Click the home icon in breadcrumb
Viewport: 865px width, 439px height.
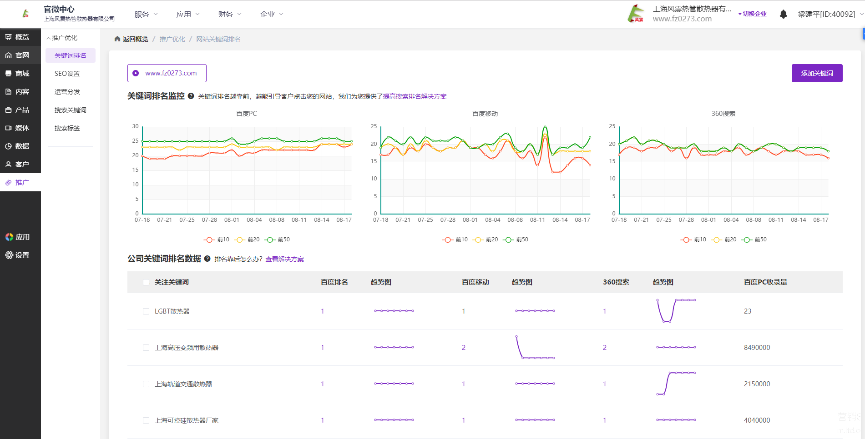tap(117, 39)
